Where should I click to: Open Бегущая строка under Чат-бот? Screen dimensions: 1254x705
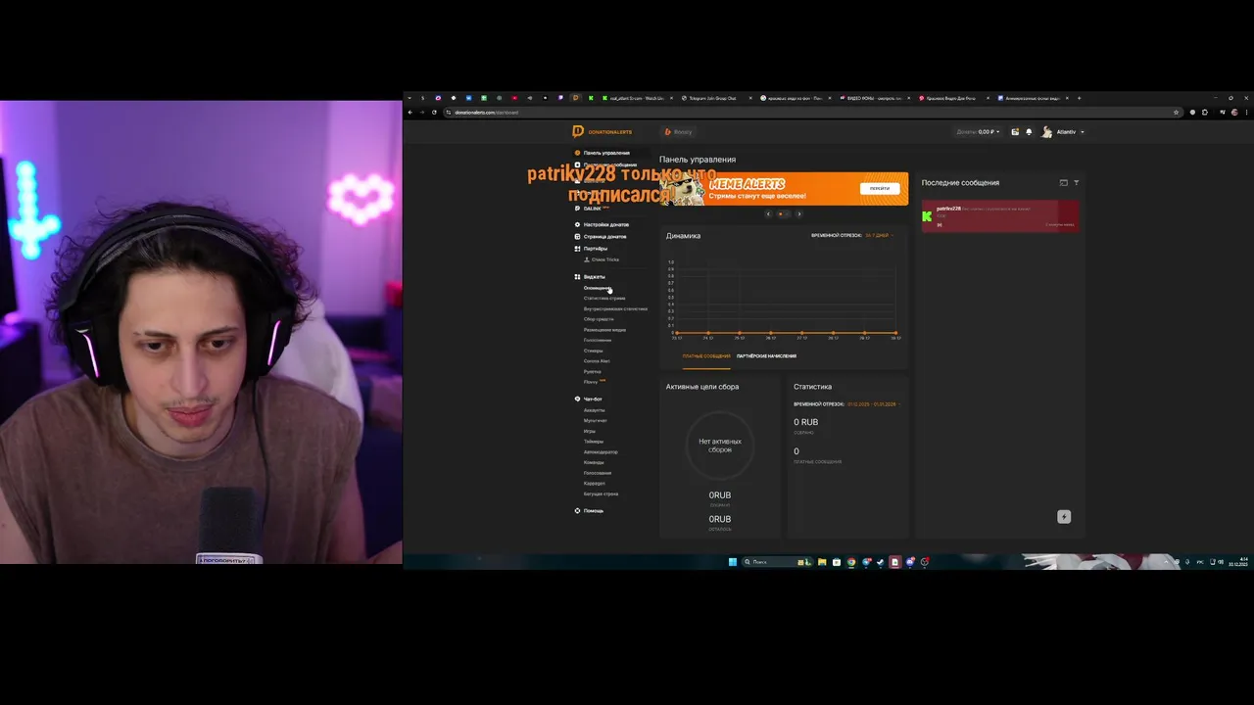(601, 493)
